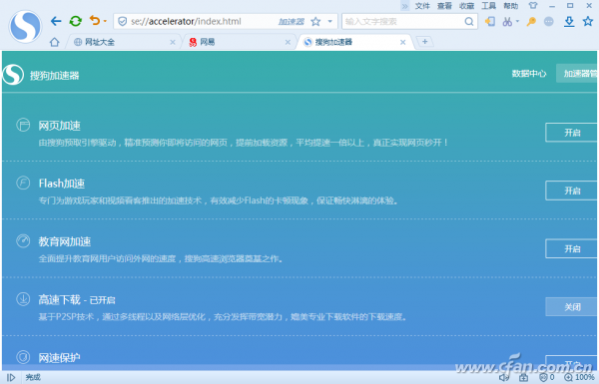
Task: Close the 网址大全 tab
Action: [x=173, y=42]
